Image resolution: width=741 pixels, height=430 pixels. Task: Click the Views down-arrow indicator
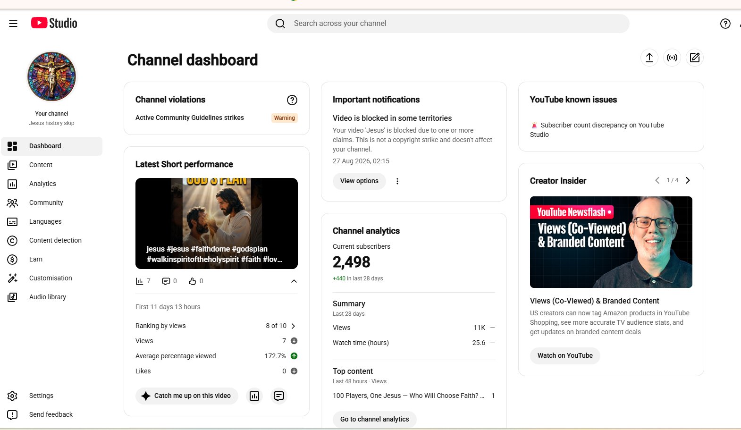tap(294, 341)
